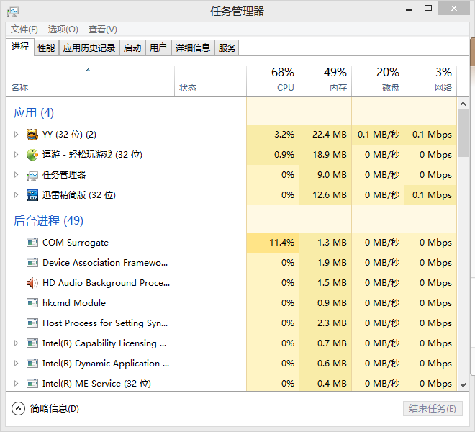Click the 结束任务(E) button
Screen dimensions: 475x432
[433, 408]
